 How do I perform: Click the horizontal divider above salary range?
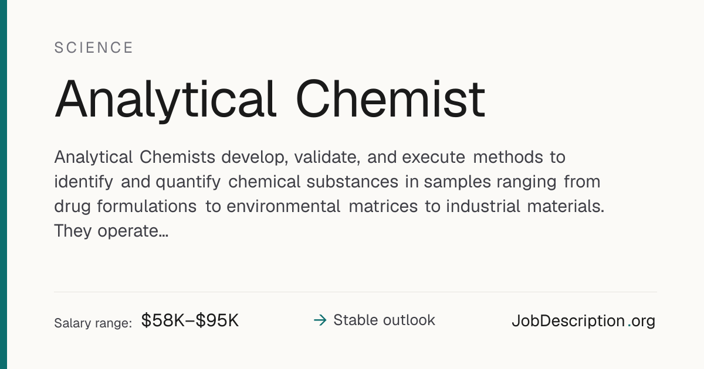(356, 292)
